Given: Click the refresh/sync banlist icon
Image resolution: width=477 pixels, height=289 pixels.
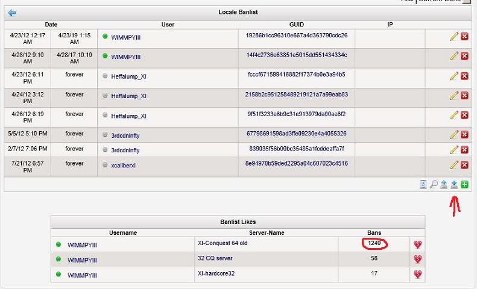Looking at the screenshot, I should pos(423,184).
